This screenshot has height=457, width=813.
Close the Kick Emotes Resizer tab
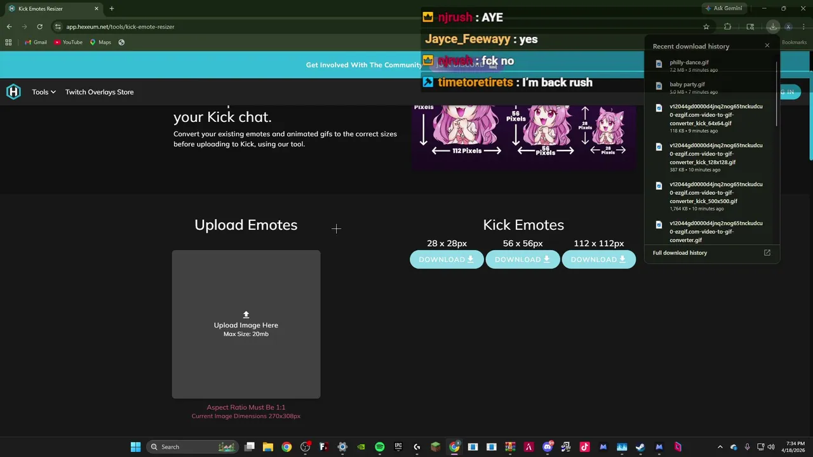point(97,8)
